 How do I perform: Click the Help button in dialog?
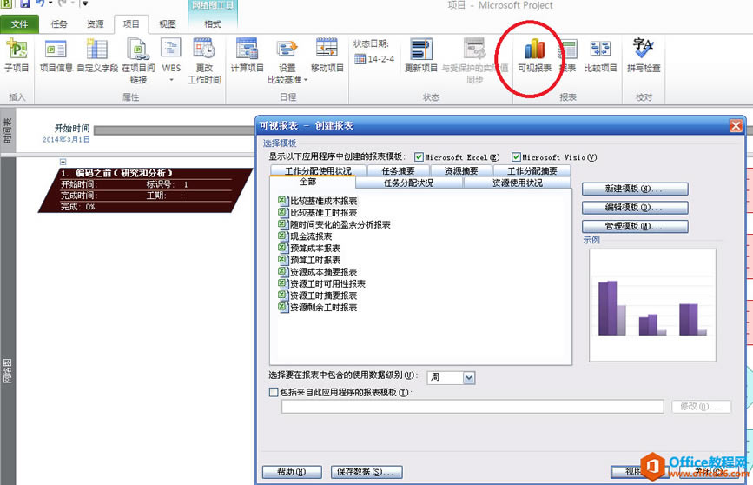[x=292, y=472]
